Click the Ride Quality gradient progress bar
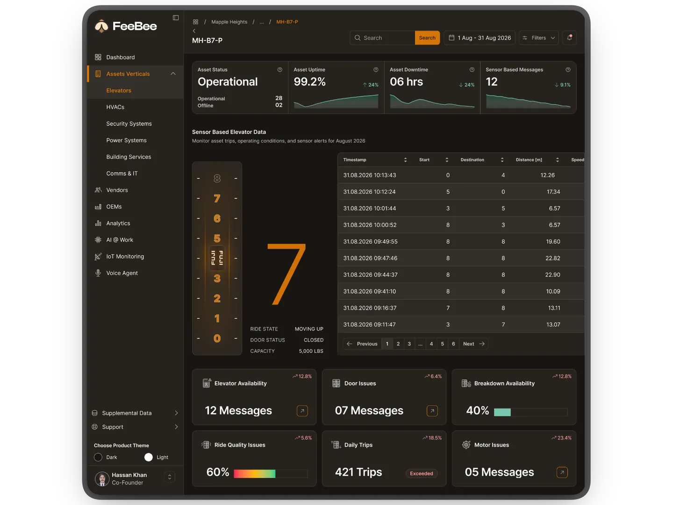The height and width of the screenshot is (505, 673). tap(271, 474)
